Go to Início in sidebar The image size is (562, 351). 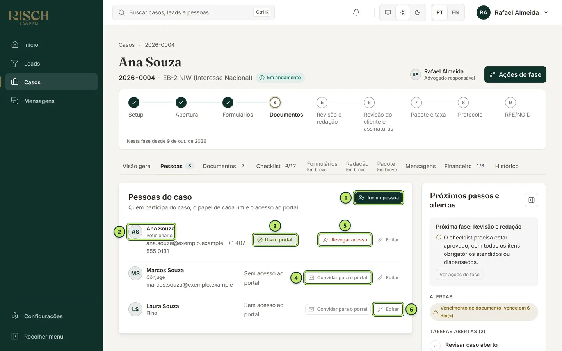pyautogui.click(x=52, y=45)
